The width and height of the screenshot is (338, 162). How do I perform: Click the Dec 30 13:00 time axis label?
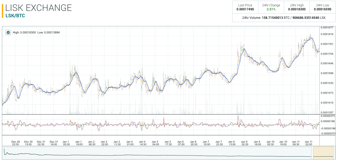[28, 143]
